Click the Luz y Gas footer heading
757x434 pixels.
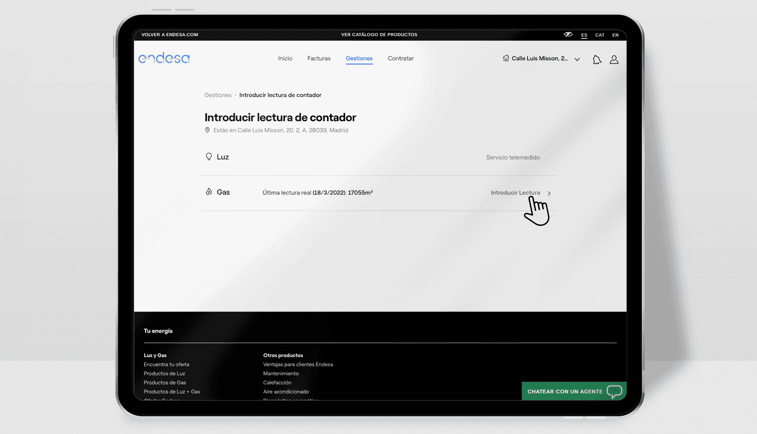point(155,355)
